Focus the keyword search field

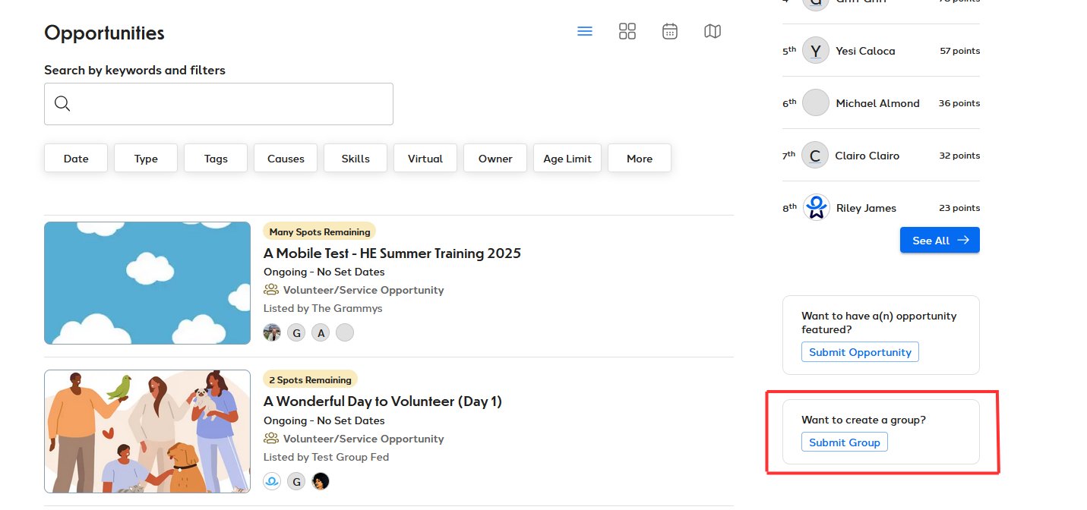click(219, 104)
